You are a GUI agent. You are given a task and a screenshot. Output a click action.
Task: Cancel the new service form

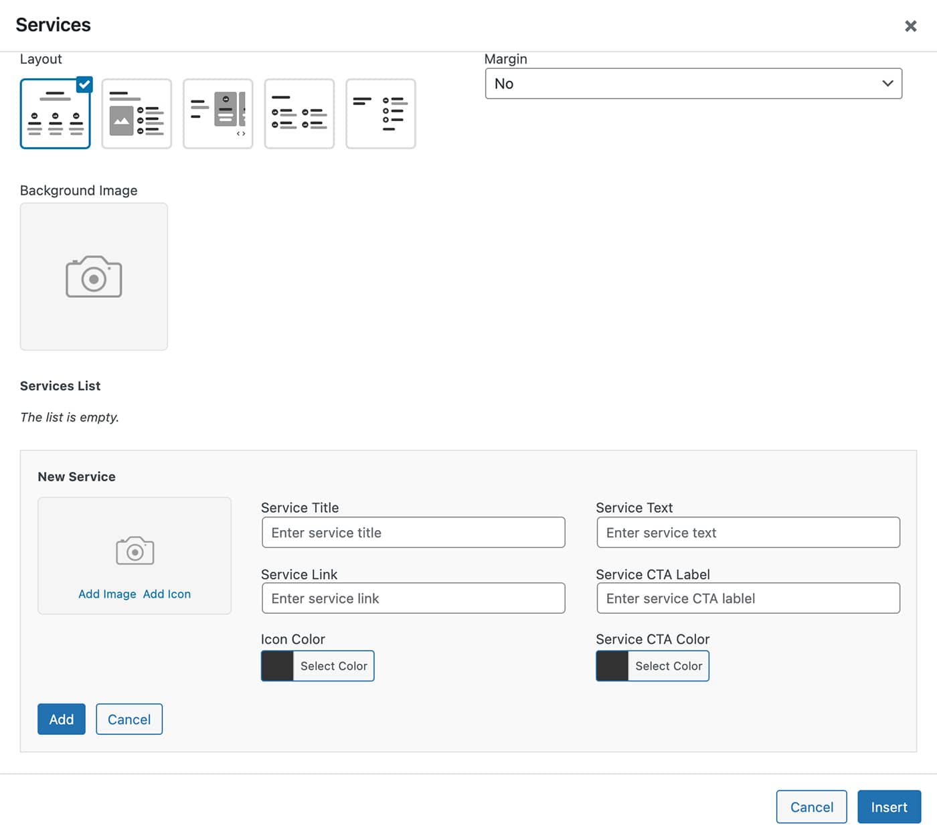pos(129,719)
